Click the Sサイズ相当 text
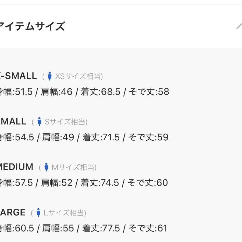The width and height of the screenshot is (242, 242). pos(66,122)
